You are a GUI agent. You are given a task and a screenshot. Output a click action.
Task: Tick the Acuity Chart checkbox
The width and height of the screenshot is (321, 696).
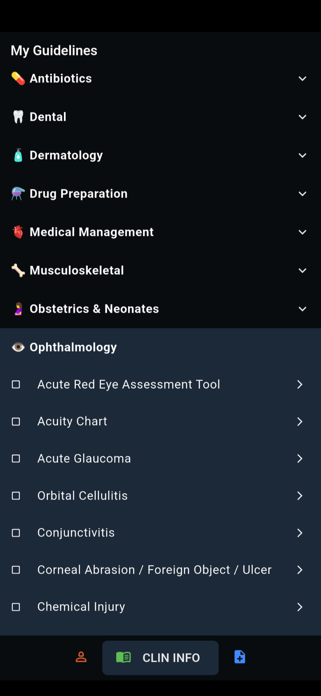[x=16, y=421]
